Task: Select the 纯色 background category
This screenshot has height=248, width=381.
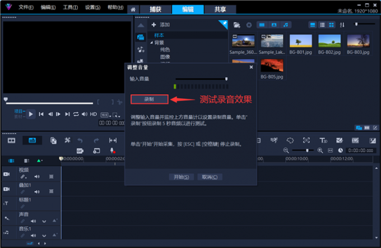Action: [165, 49]
